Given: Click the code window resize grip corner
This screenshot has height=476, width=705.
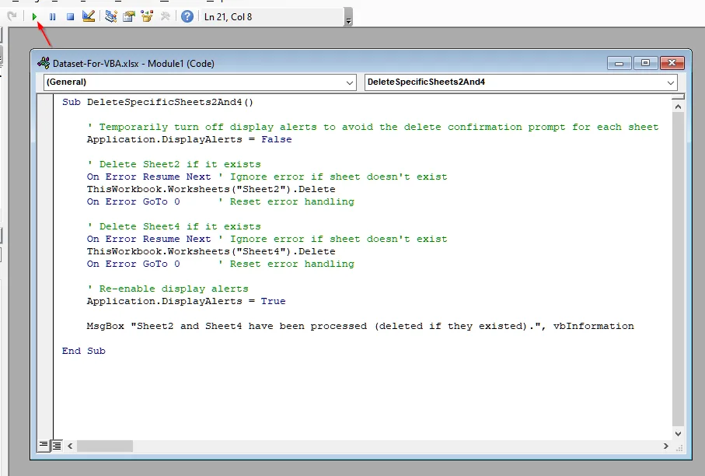Looking at the screenshot, I should tap(679, 447).
